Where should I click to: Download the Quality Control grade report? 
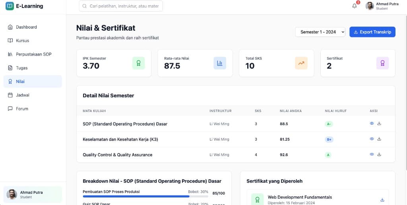coord(379,154)
